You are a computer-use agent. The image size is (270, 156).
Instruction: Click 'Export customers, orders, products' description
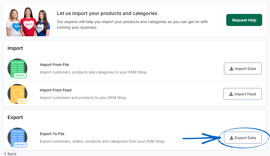tap(103, 141)
